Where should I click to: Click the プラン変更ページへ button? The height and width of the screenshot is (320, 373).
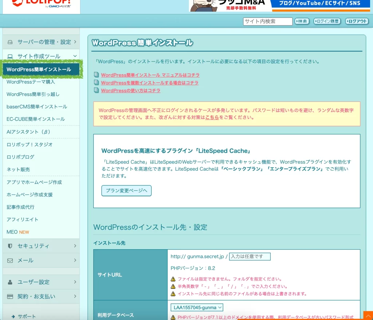(126, 190)
